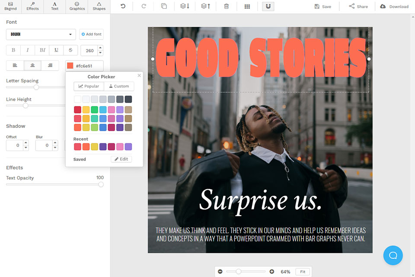The height and width of the screenshot is (277, 415).
Task: Enable underline text style
Action: (56, 50)
